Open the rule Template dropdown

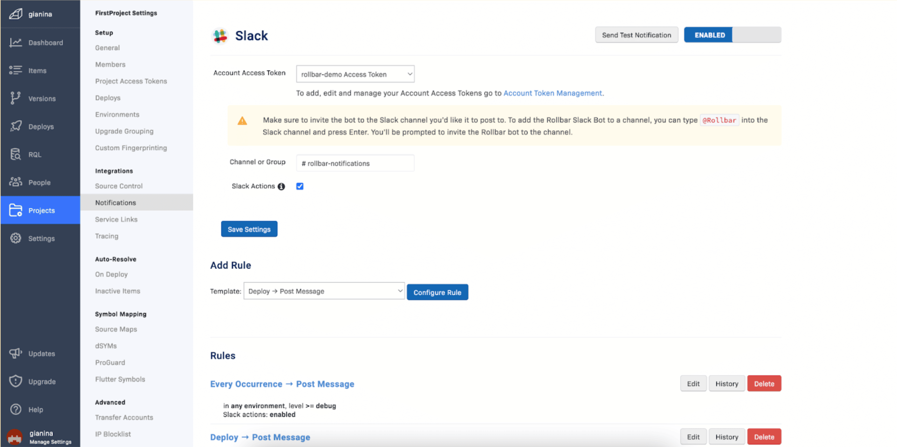(324, 291)
